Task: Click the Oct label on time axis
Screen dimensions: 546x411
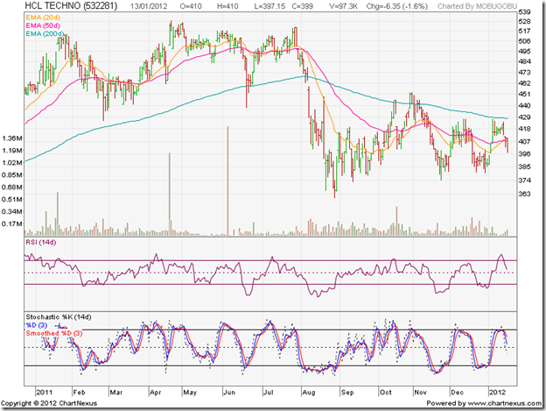Action: pos(386,393)
